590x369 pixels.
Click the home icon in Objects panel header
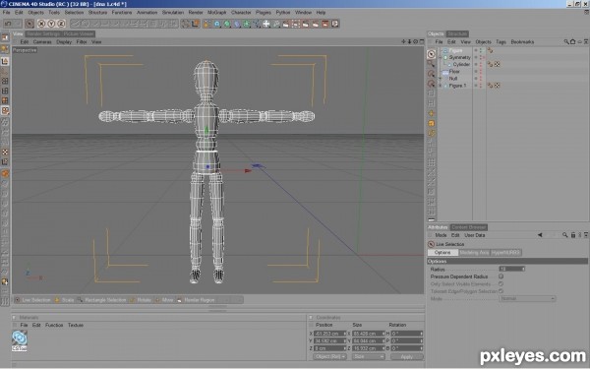click(572, 41)
